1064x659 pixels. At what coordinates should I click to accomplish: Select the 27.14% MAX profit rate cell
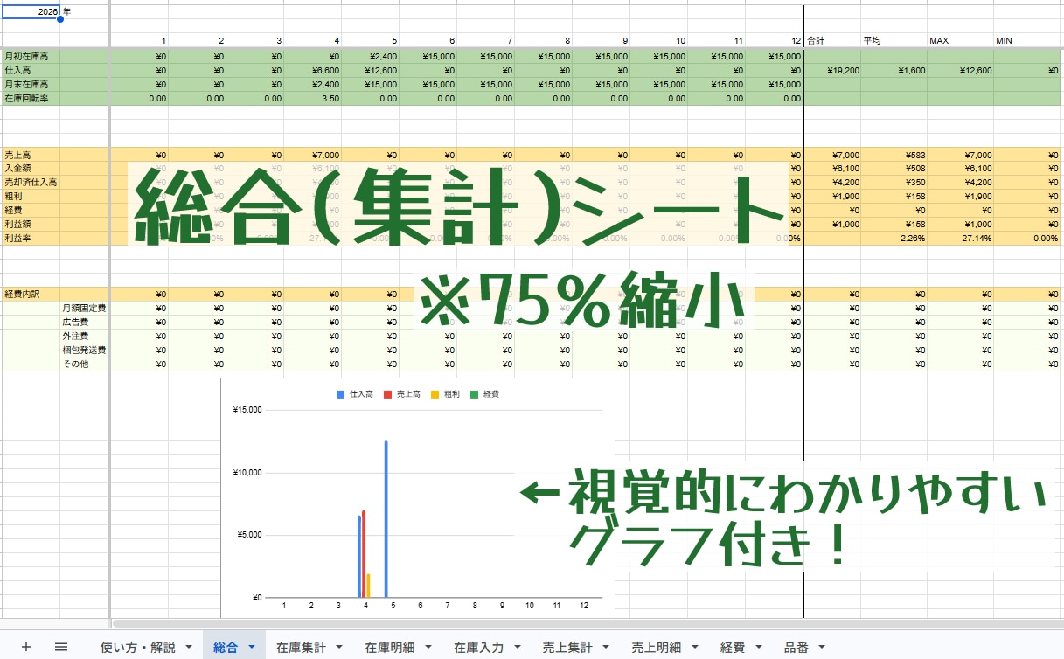960,239
